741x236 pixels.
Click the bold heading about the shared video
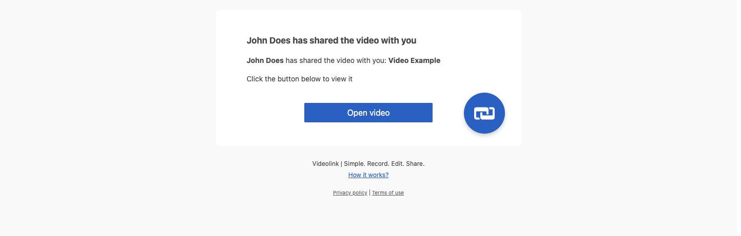(x=331, y=40)
